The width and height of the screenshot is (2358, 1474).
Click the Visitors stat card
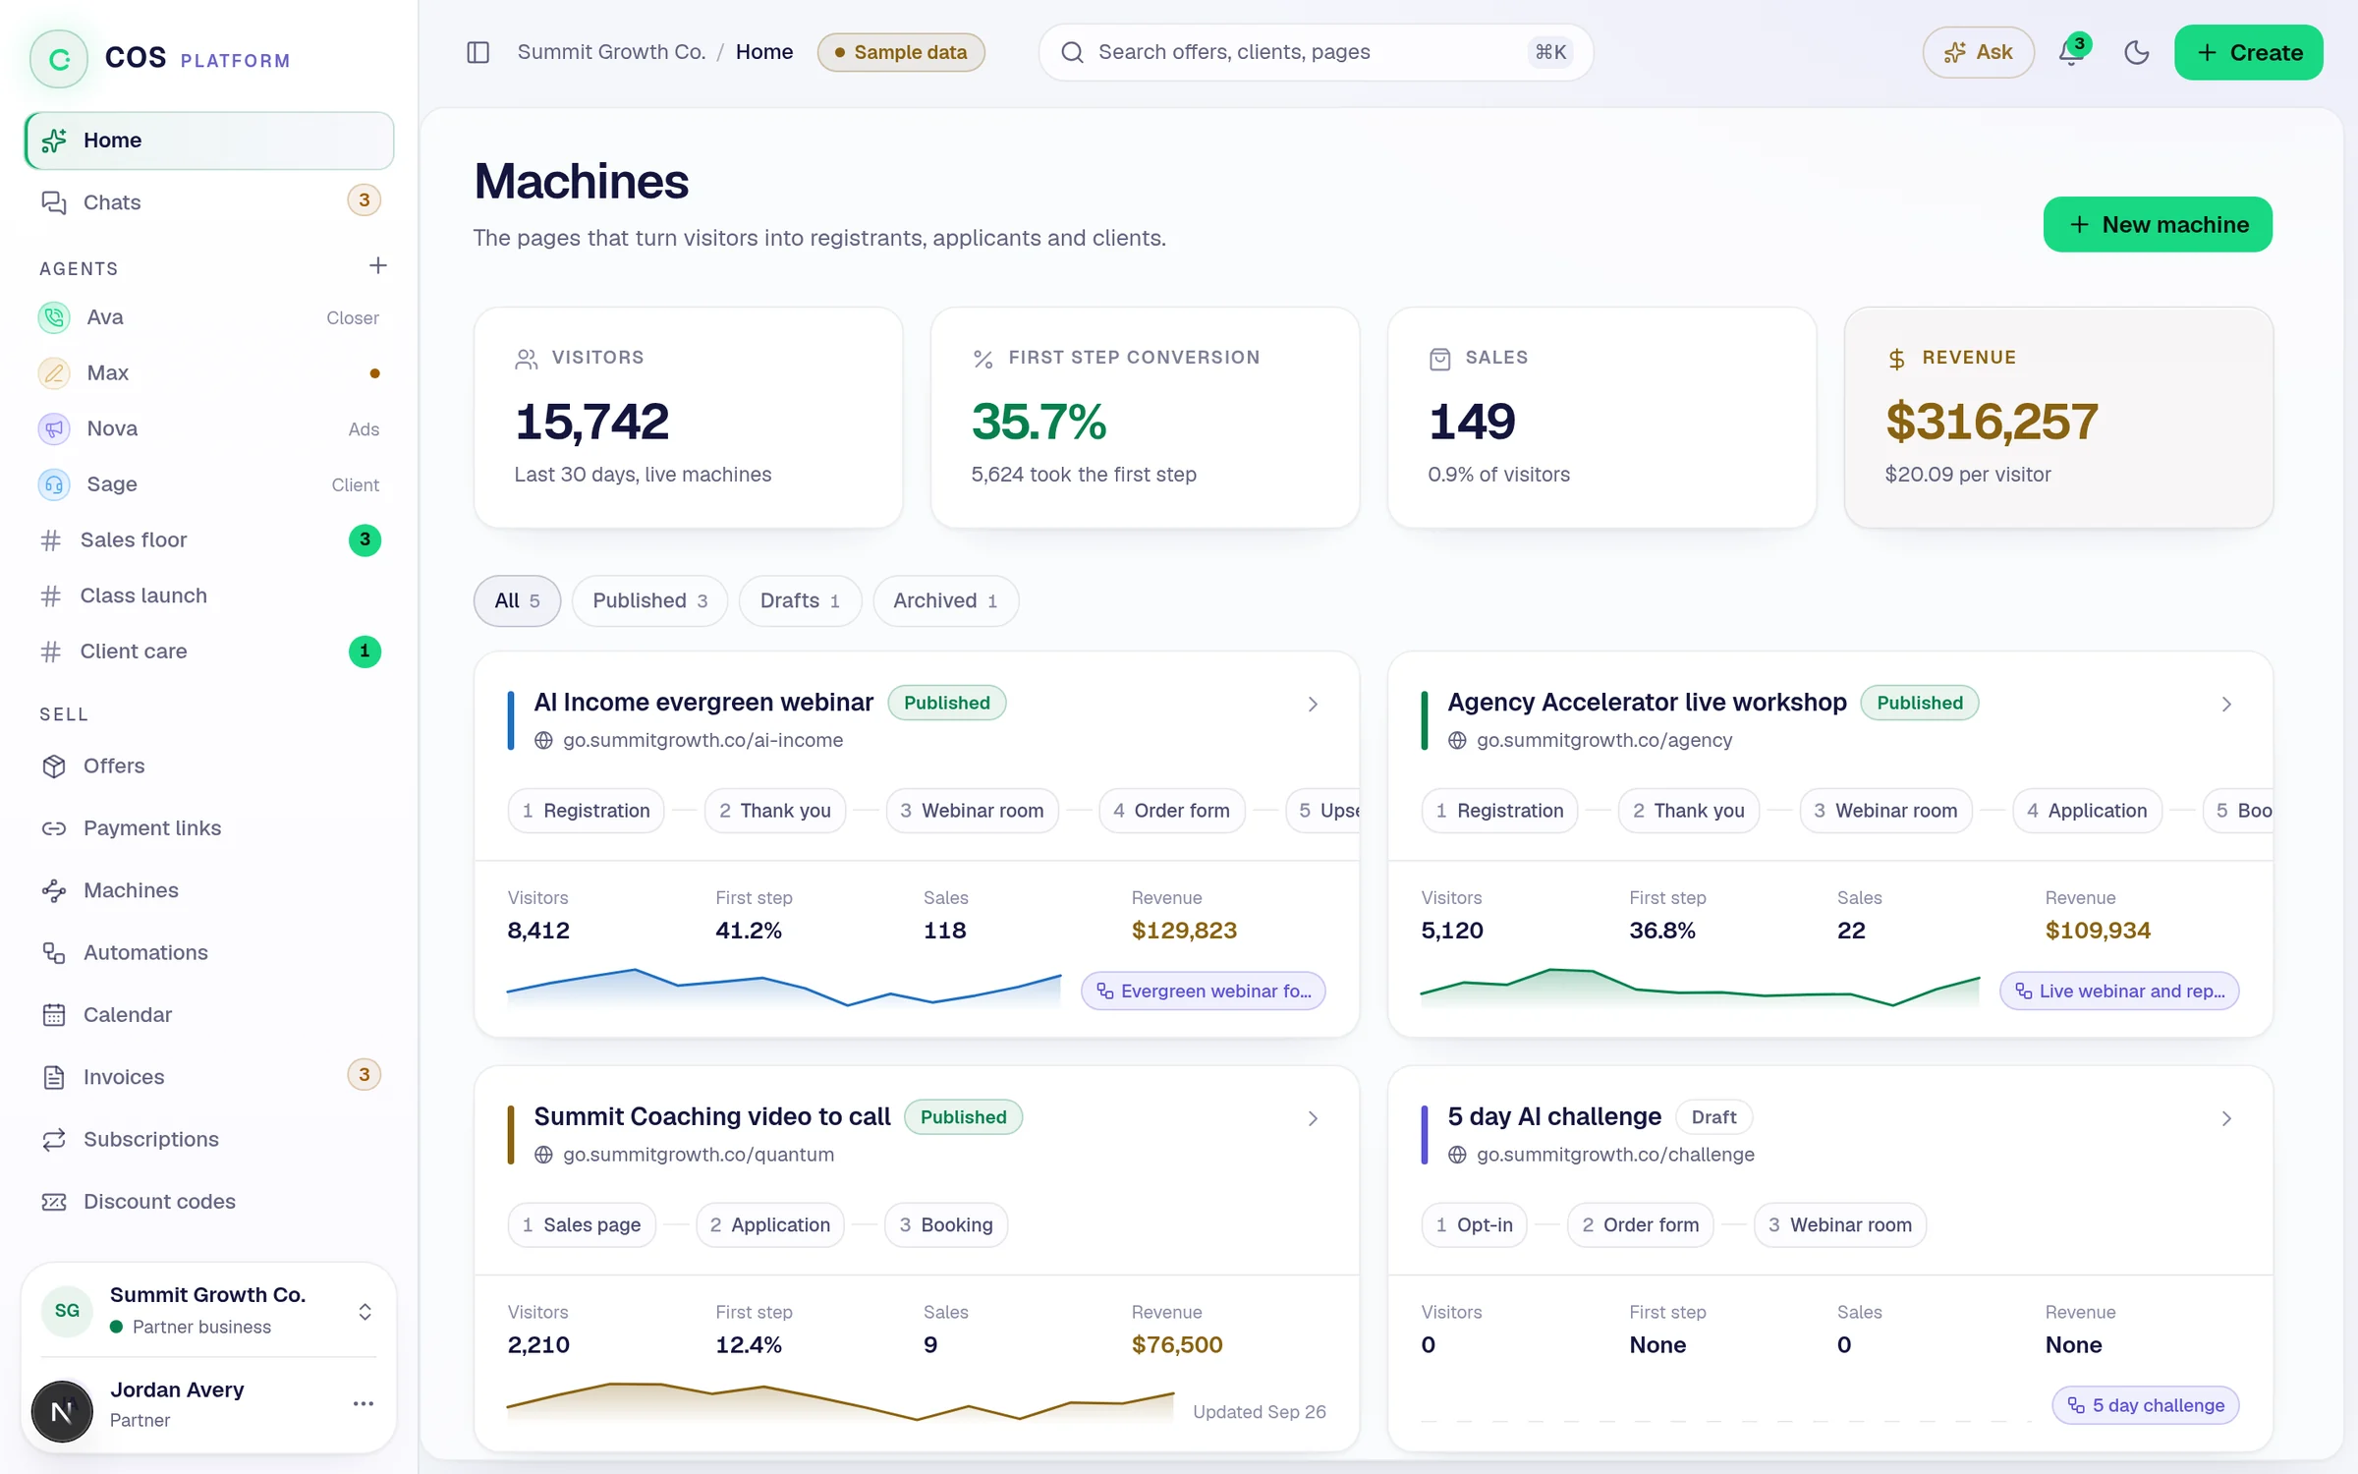[x=689, y=418]
